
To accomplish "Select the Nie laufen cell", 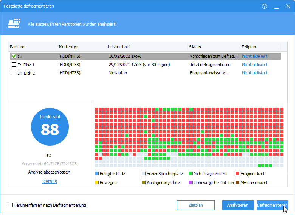I will pyautogui.click(x=118, y=73).
